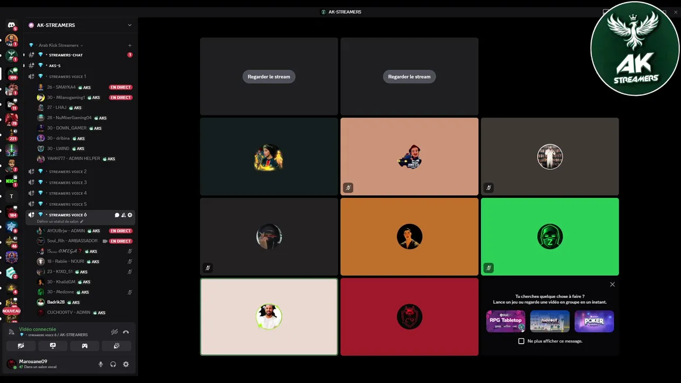Deafen with the headphones icon
Viewport: 681px width, 383px height.
[x=113, y=364]
